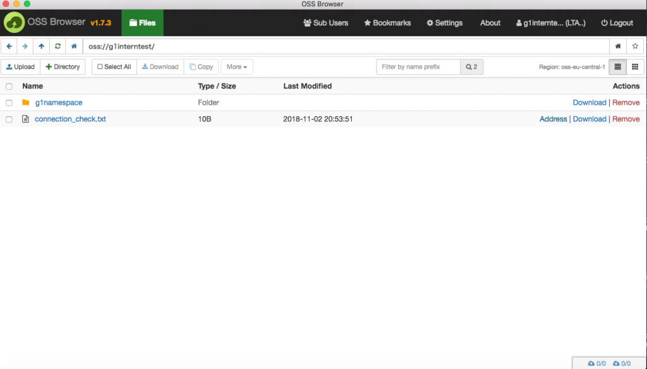This screenshot has width=647, height=369.
Task: Click the v1.7.3 version label
Action: (100, 23)
